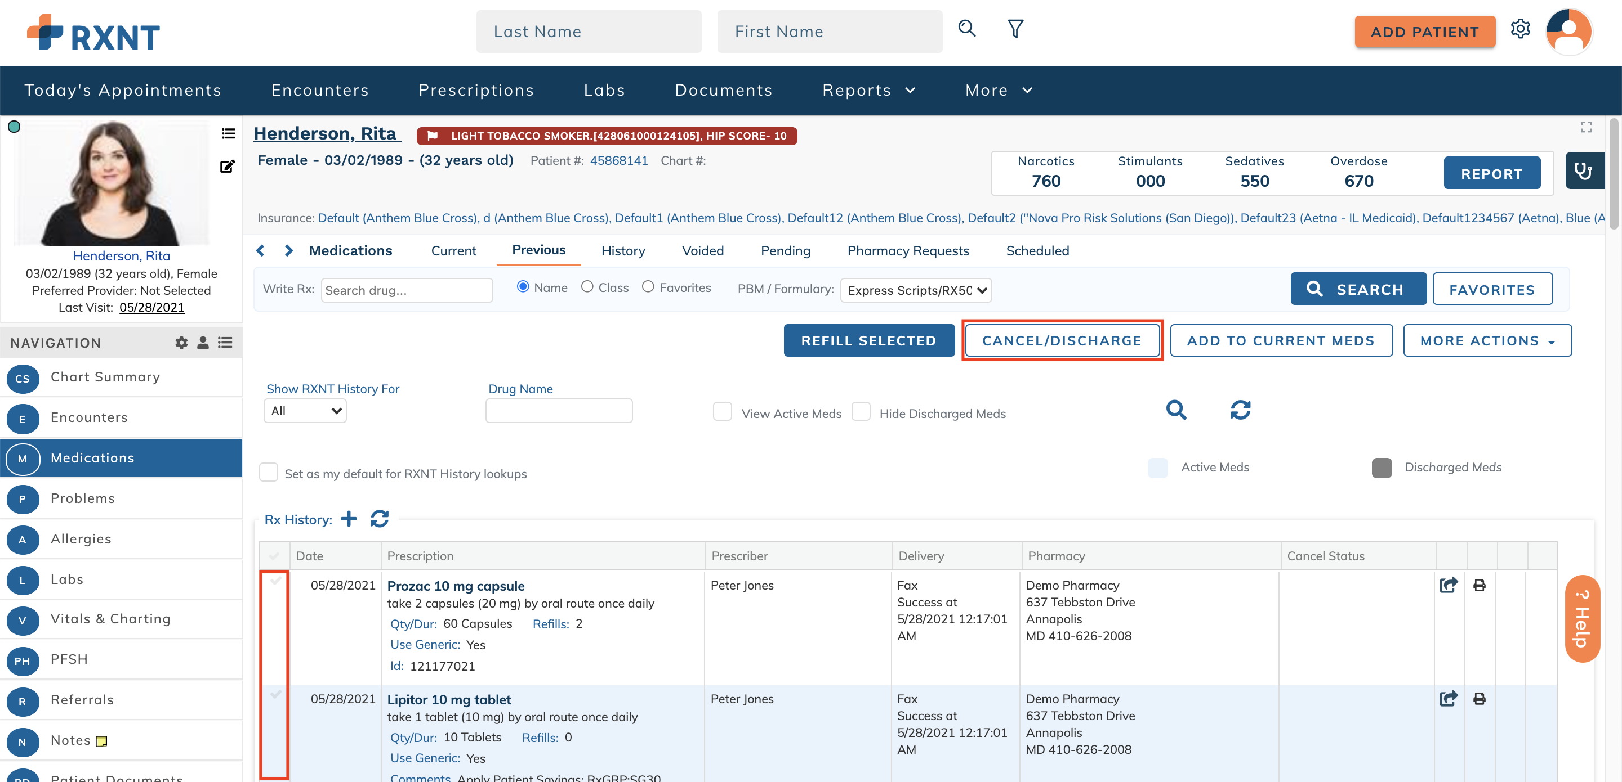Open Chart Summary in navigation
1622x782 pixels.
122,377
